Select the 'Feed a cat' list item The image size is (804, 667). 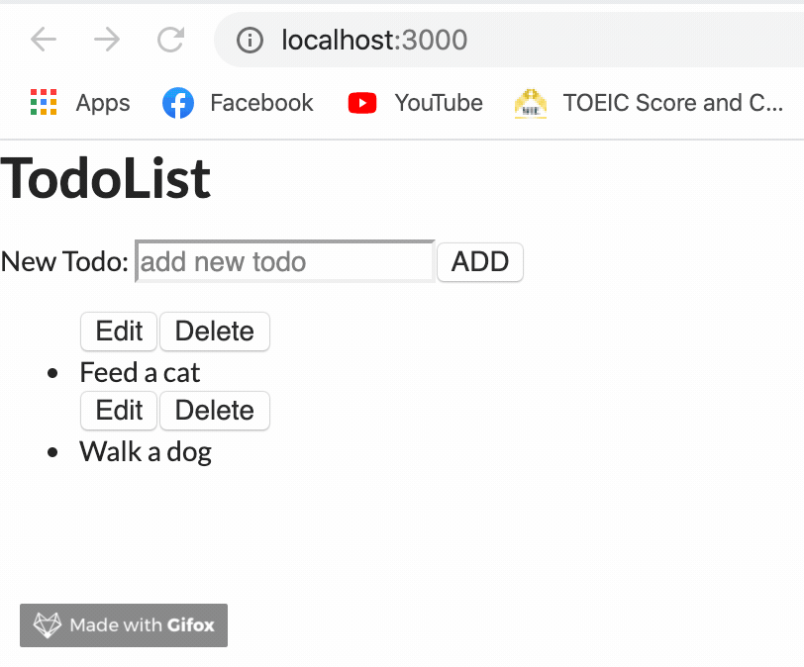pyautogui.click(x=139, y=372)
